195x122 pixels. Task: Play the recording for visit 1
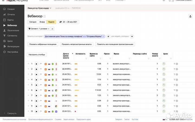point(36,64)
